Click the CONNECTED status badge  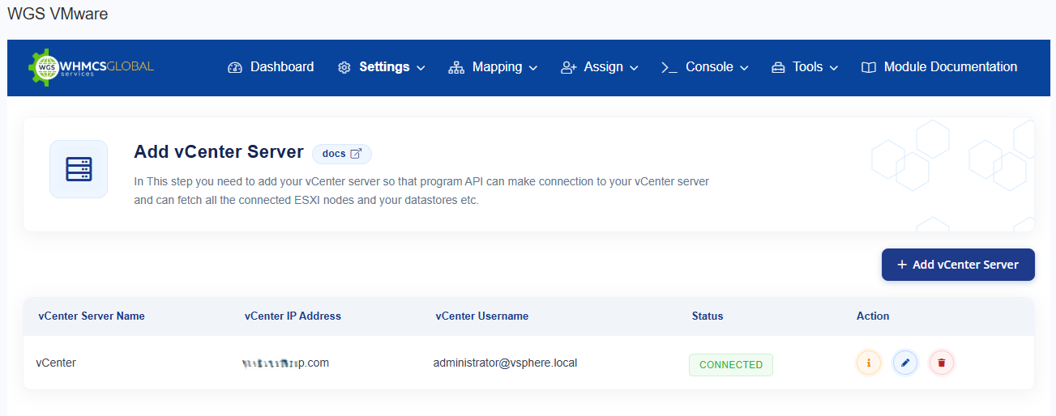(731, 365)
